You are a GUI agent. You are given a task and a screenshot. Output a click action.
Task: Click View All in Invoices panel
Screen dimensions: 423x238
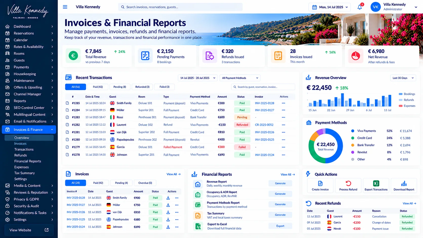click(173, 174)
